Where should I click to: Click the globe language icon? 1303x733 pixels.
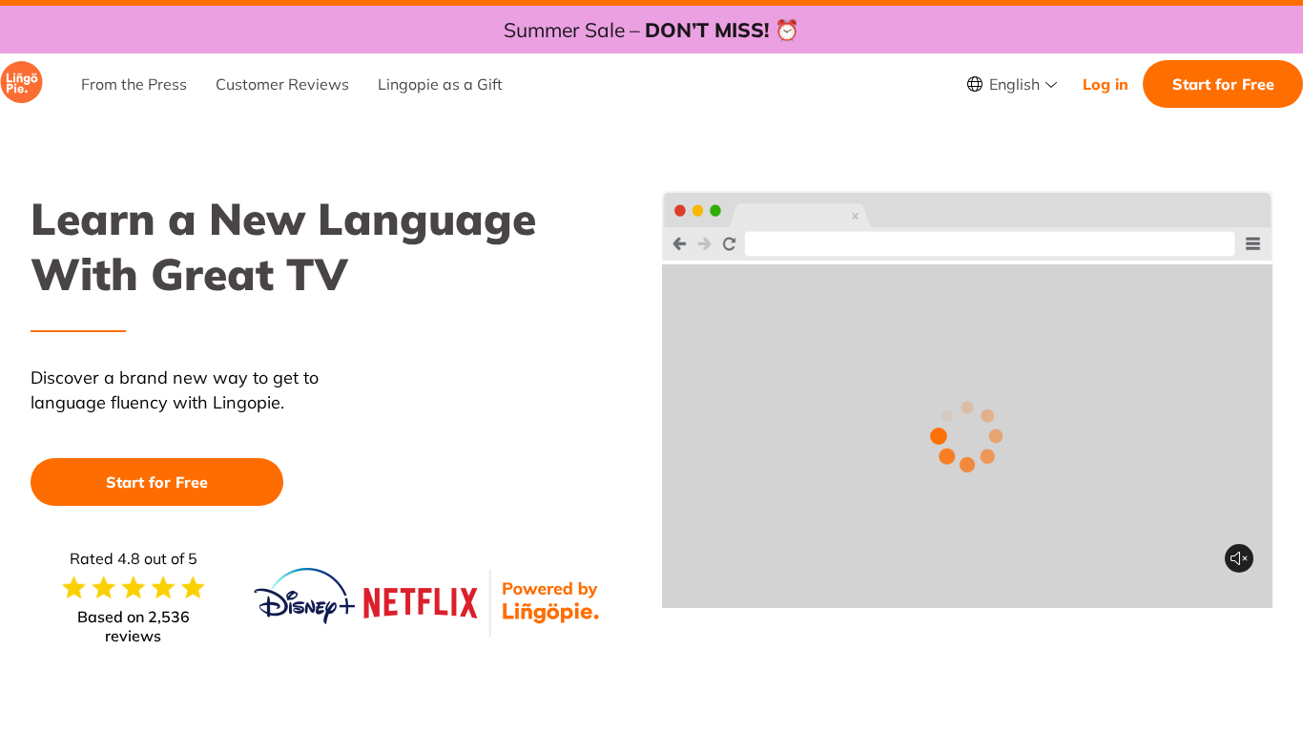point(974,84)
